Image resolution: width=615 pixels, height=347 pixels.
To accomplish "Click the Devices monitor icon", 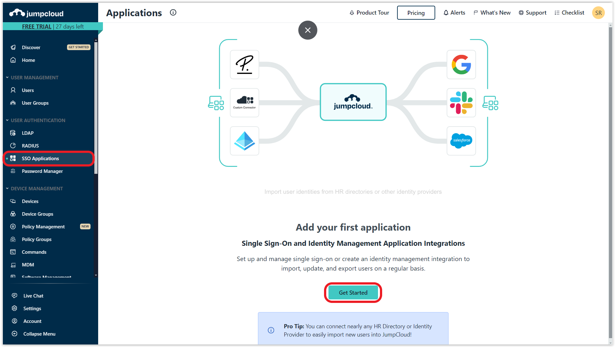I will click(13, 201).
